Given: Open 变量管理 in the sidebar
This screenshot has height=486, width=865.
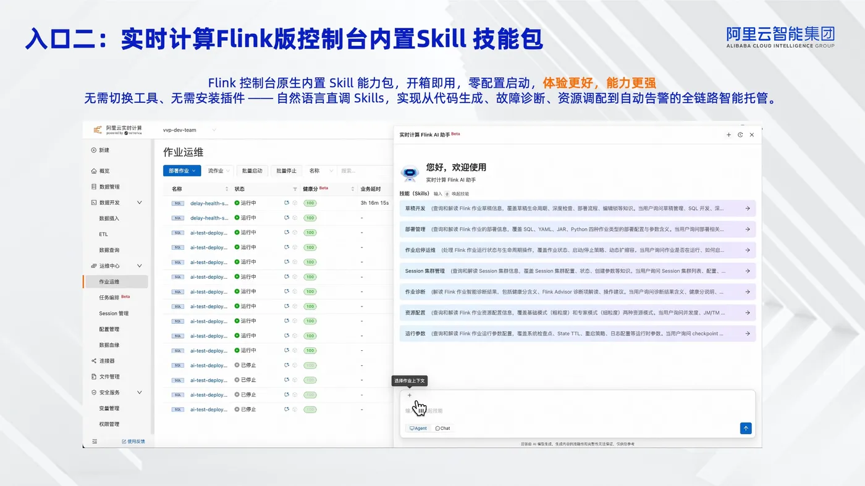Looking at the screenshot, I should pyautogui.click(x=109, y=408).
